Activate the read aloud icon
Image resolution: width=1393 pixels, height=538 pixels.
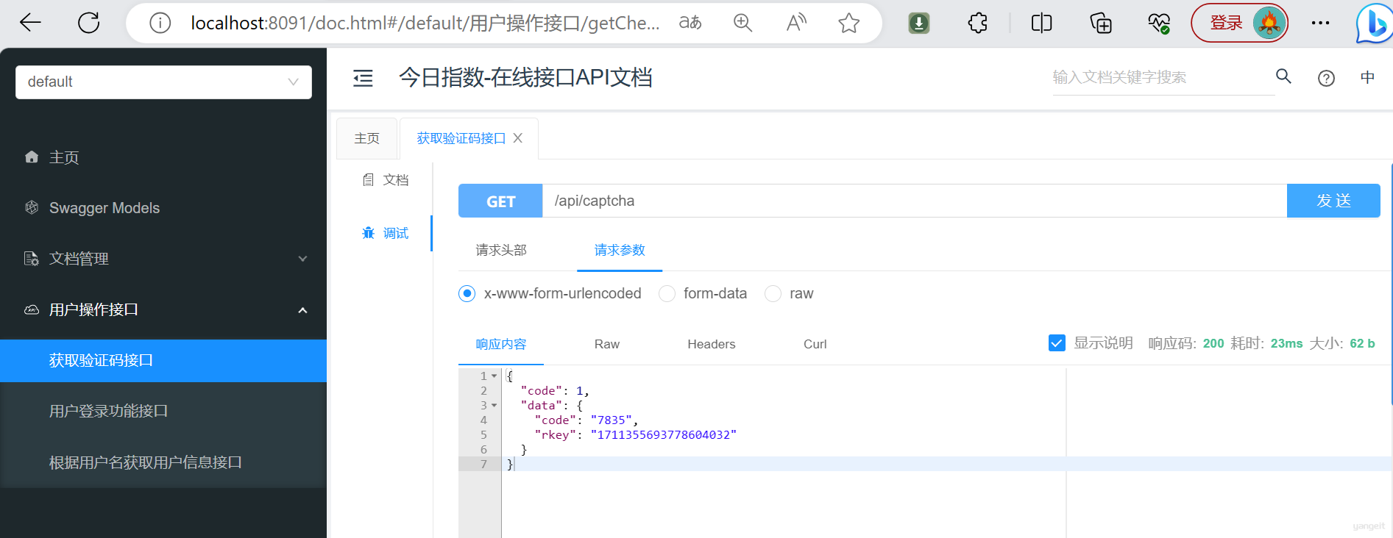pyautogui.click(x=796, y=23)
